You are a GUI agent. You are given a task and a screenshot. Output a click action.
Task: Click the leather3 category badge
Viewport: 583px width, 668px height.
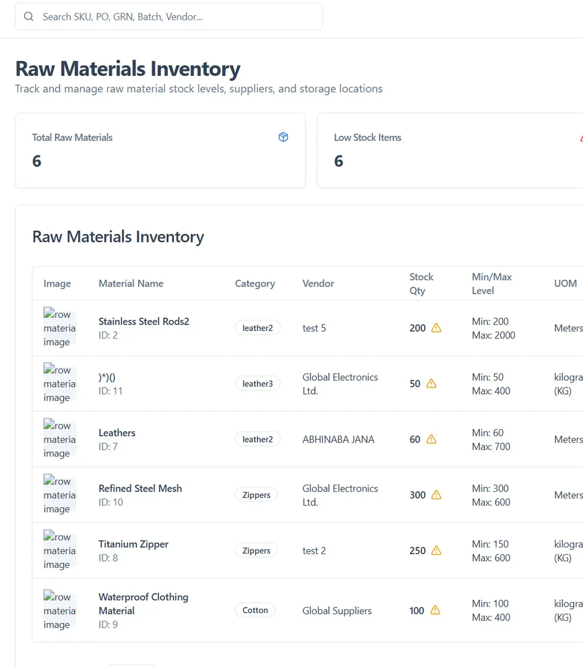coord(257,383)
